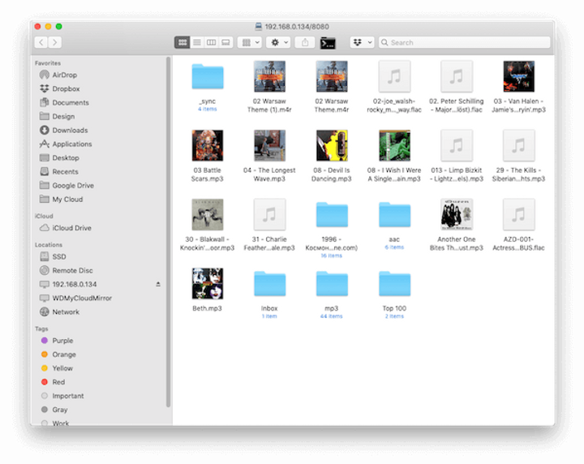The width and height of the screenshot is (584, 464).
Task: Open iCloud Drive in the sidebar
Action: tap(66, 227)
